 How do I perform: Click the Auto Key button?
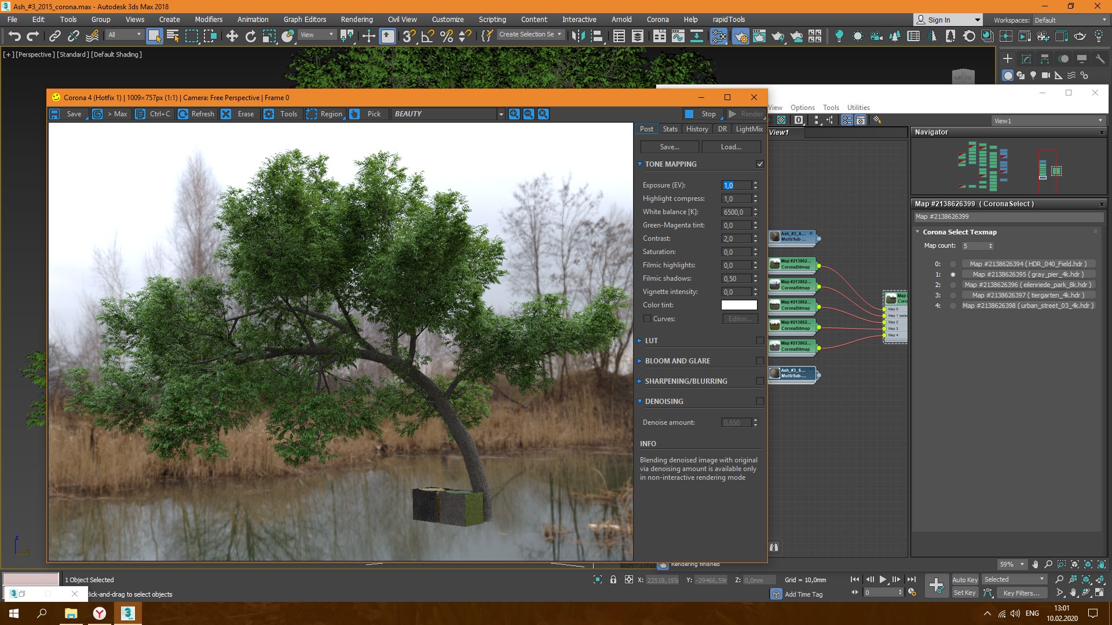[965, 579]
